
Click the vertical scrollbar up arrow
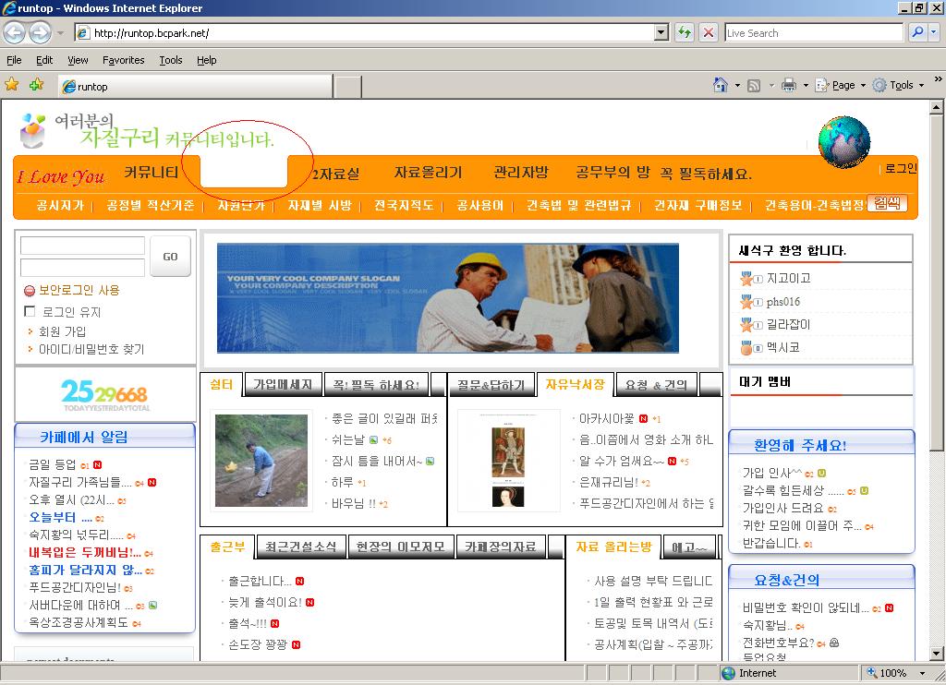tap(937, 107)
